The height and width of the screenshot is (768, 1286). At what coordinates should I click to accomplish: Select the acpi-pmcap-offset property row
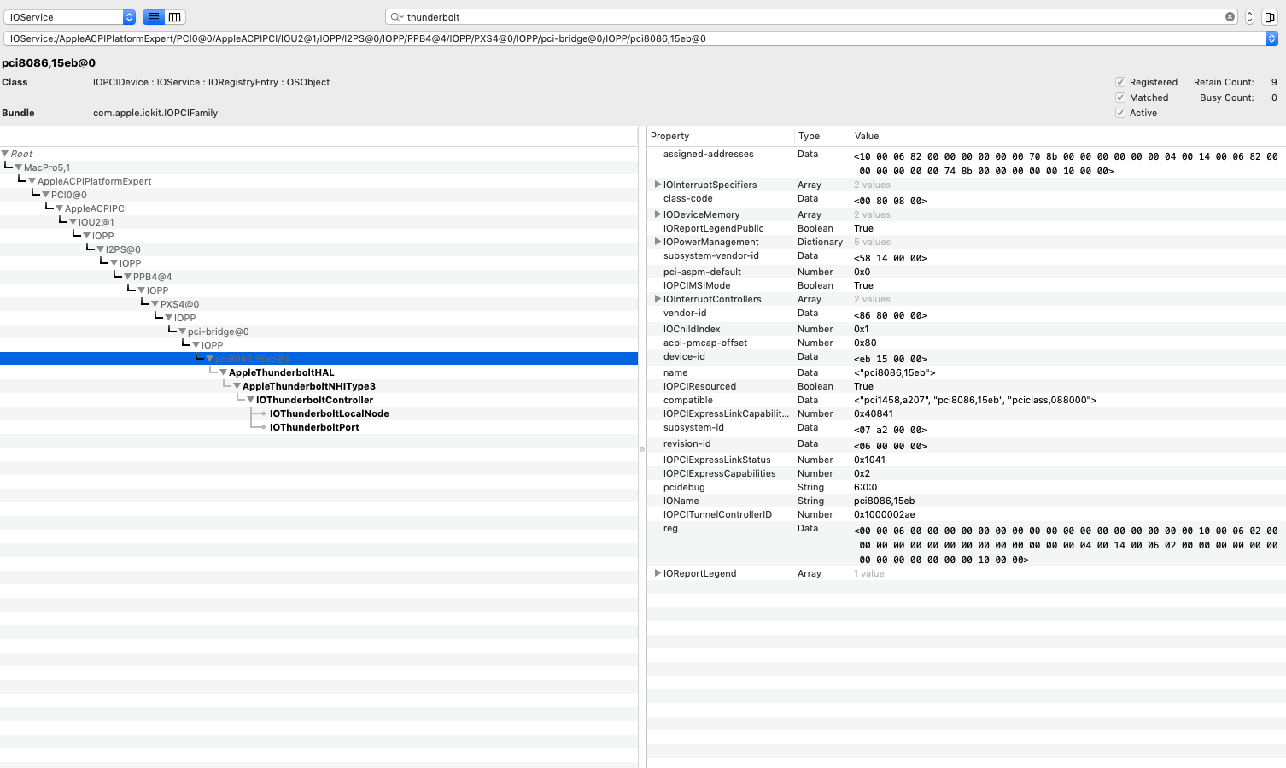967,343
